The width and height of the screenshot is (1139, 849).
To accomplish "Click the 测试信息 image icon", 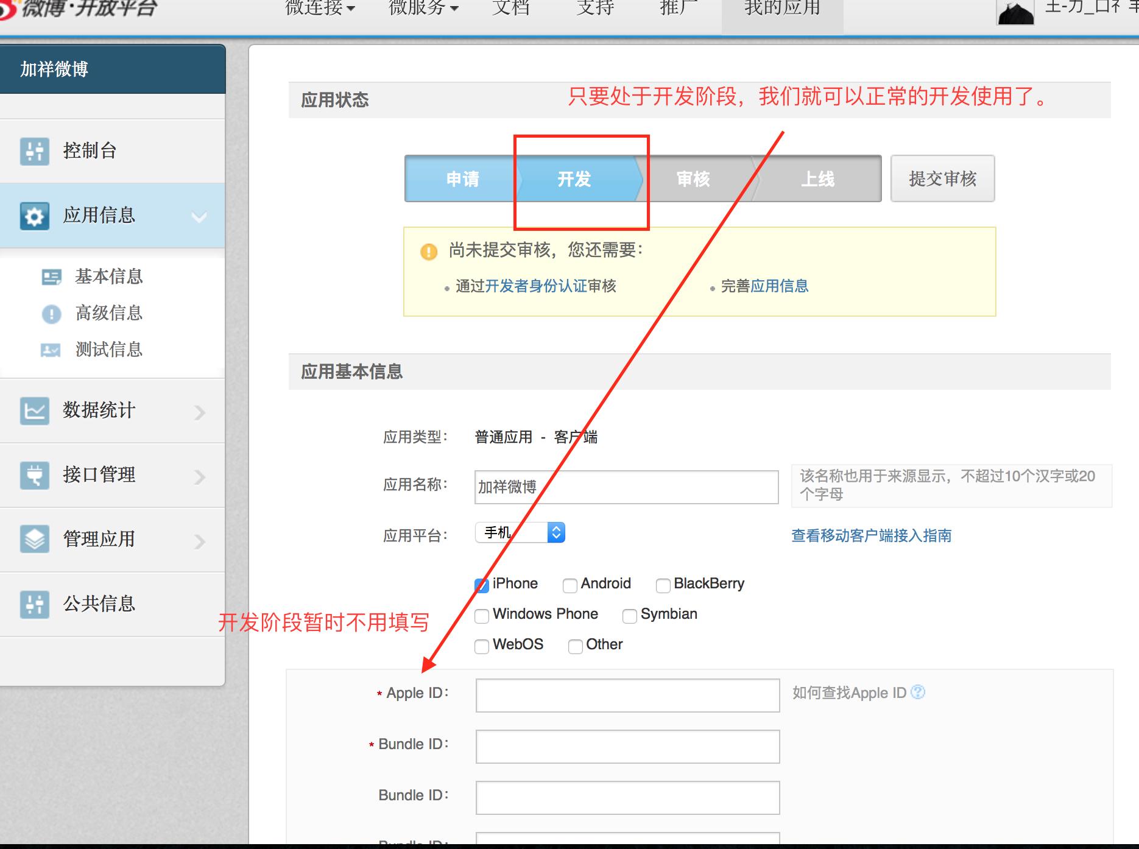I will 51,350.
